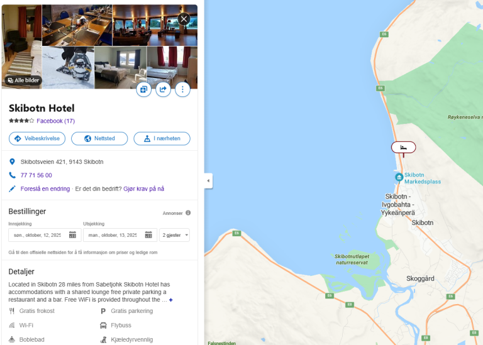This screenshot has height=345, width=483.
Task: Click the Annonser info icon
Action: click(x=188, y=213)
